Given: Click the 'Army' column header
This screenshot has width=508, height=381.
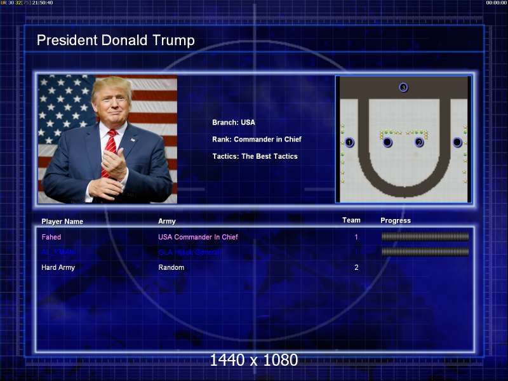Looking at the screenshot, I should point(167,221).
